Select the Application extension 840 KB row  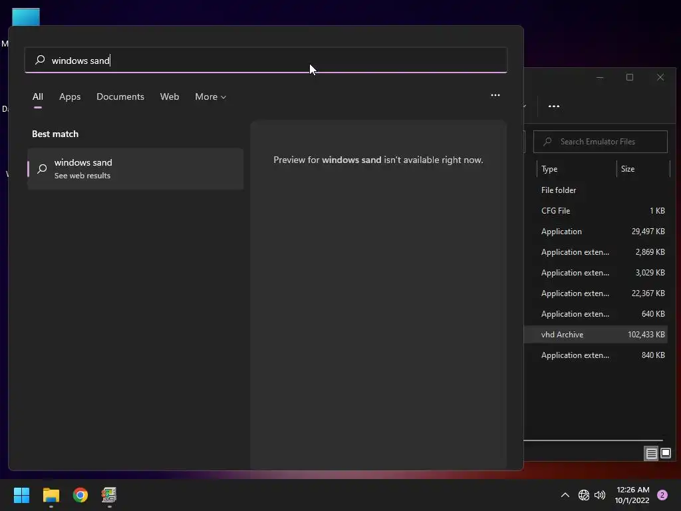click(x=595, y=355)
